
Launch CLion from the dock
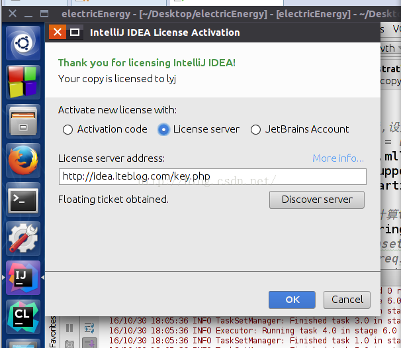point(23,317)
